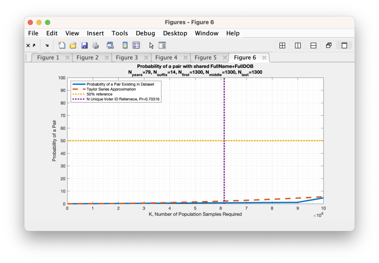Switch to the Figure 5 tab

click(x=205, y=58)
